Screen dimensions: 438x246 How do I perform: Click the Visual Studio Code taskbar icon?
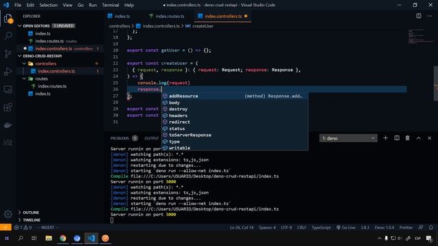tap(91, 238)
